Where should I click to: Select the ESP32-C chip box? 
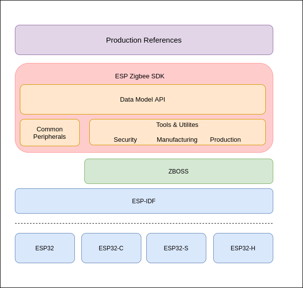click(x=111, y=248)
